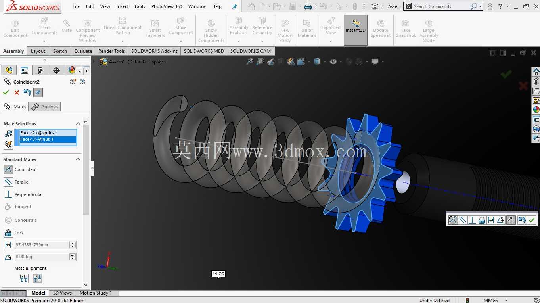Open the SOLIDWORKS CAM tab

pyautogui.click(x=251, y=51)
